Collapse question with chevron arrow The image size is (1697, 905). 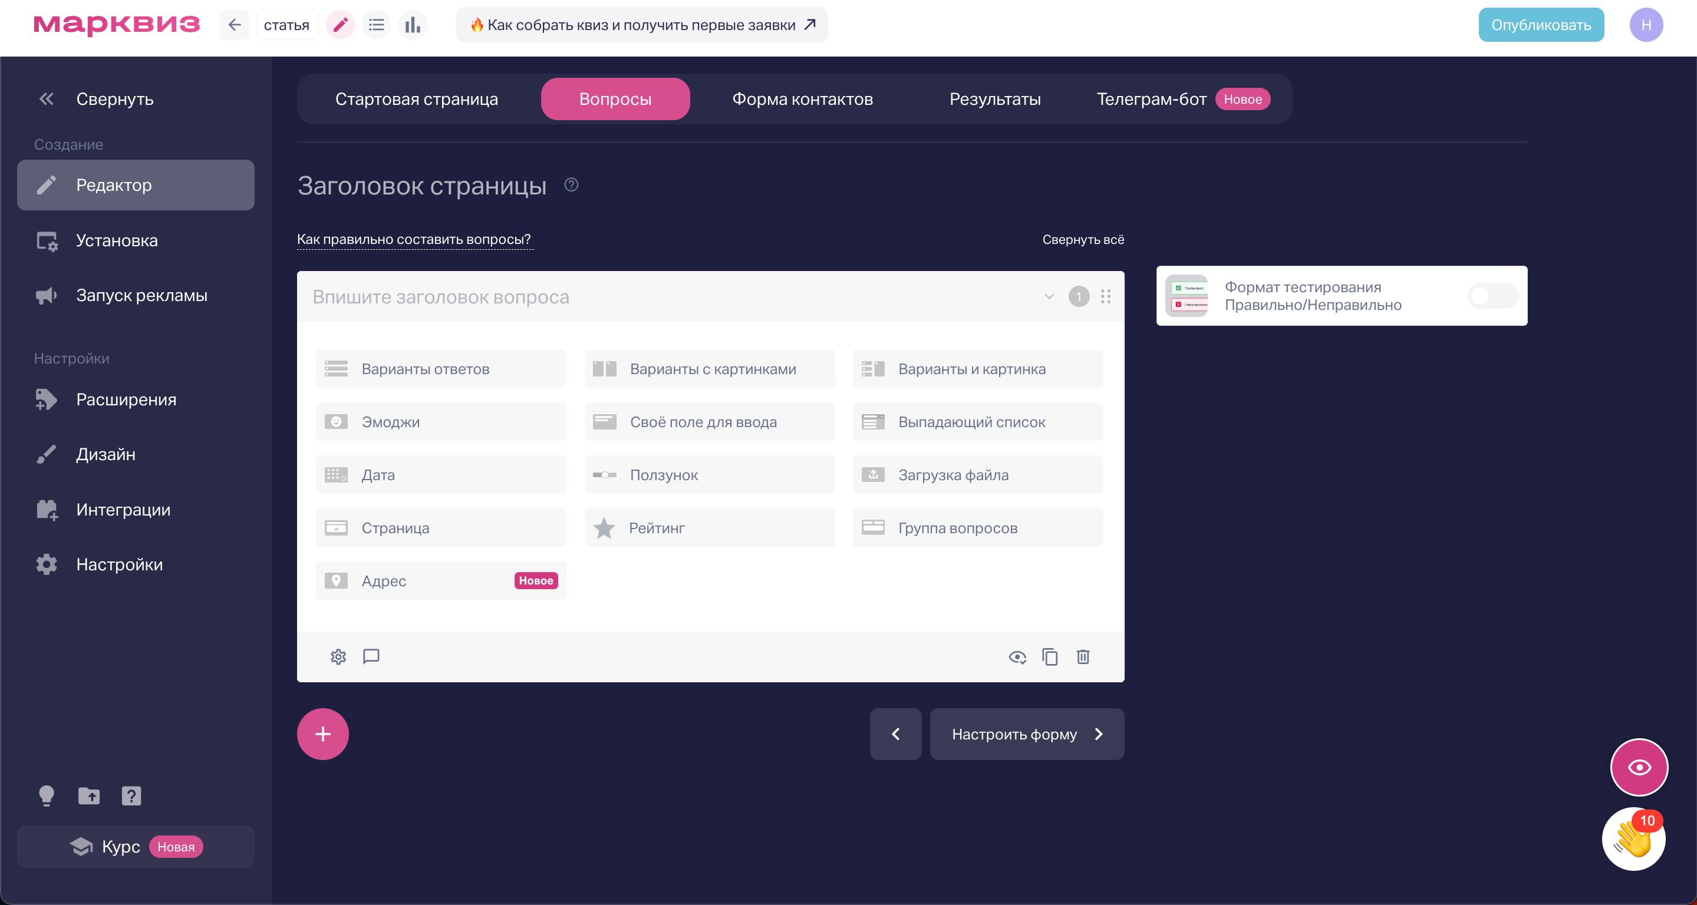tap(1049, 296)
